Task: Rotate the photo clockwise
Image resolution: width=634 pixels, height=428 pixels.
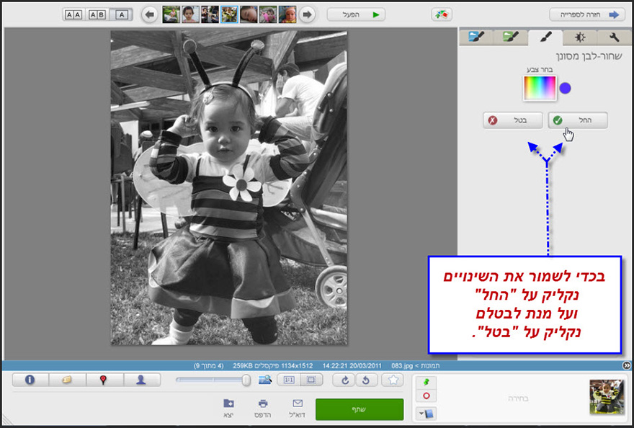Action: 344,380
